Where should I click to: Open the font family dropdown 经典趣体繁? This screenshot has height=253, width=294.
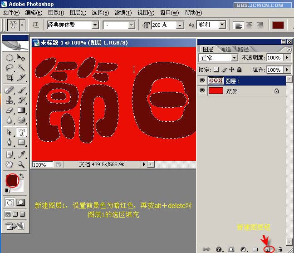pos(95,25)
